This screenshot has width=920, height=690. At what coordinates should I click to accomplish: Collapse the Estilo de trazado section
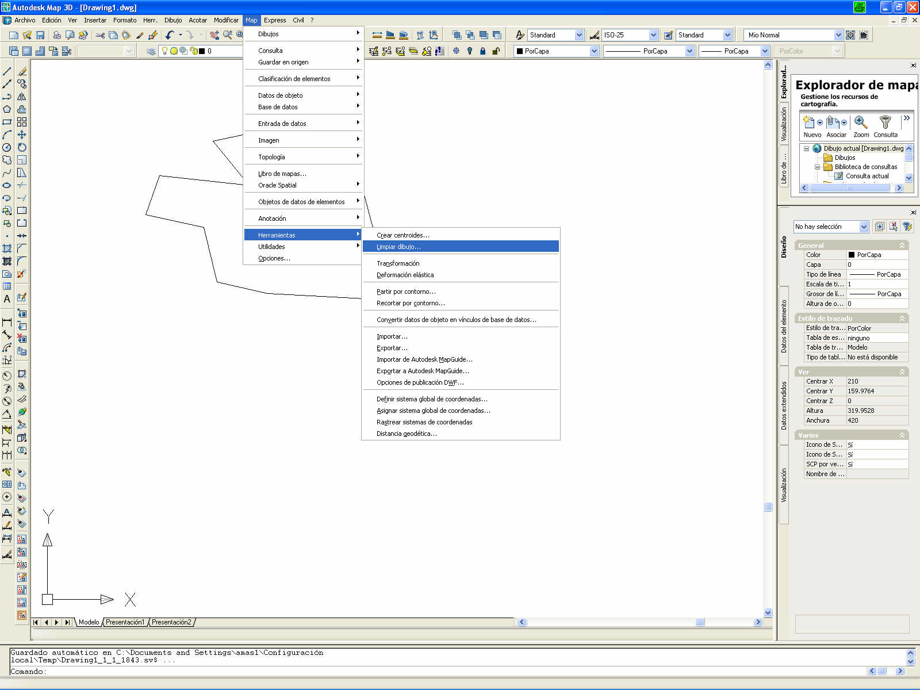coord(902,319)
